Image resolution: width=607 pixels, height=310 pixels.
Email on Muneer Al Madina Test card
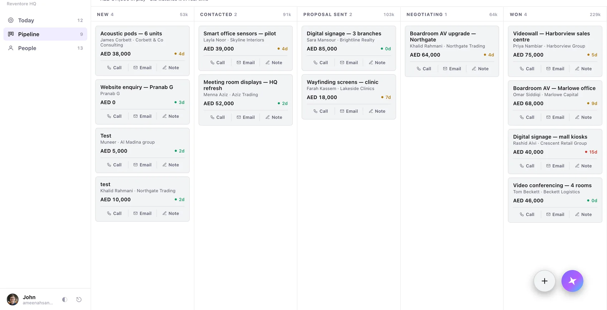pos(142,165)
